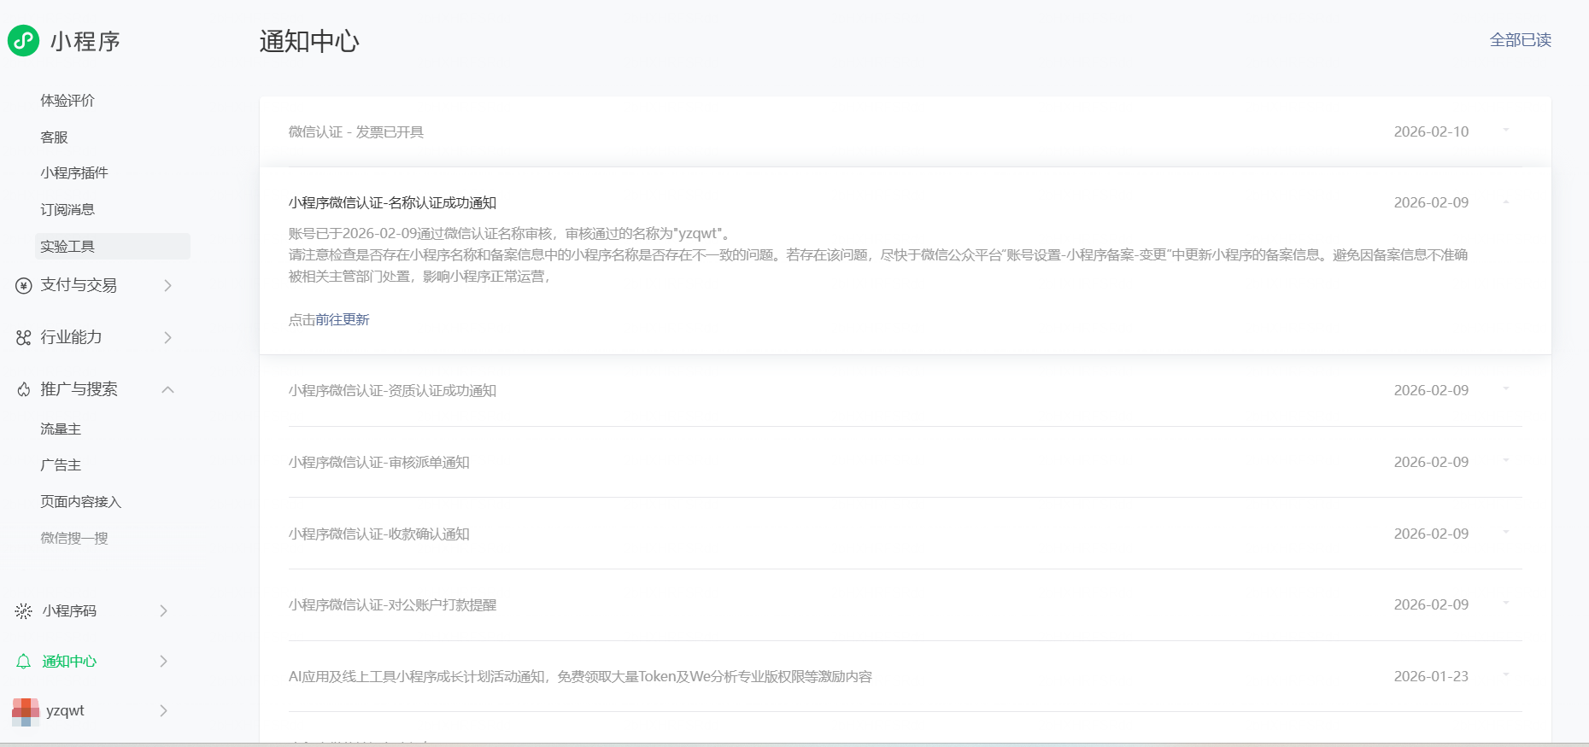The width and height of the screenshot is (1589, 747).
Task: Open 订阅消息 in the sidebar
Action: (x=67, y=210)
